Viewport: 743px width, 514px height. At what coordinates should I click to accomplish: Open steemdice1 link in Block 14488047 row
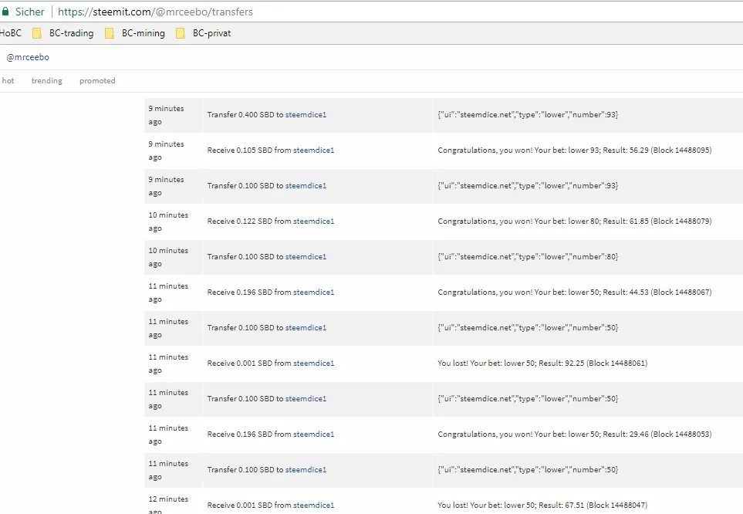[x=314, y=506]
